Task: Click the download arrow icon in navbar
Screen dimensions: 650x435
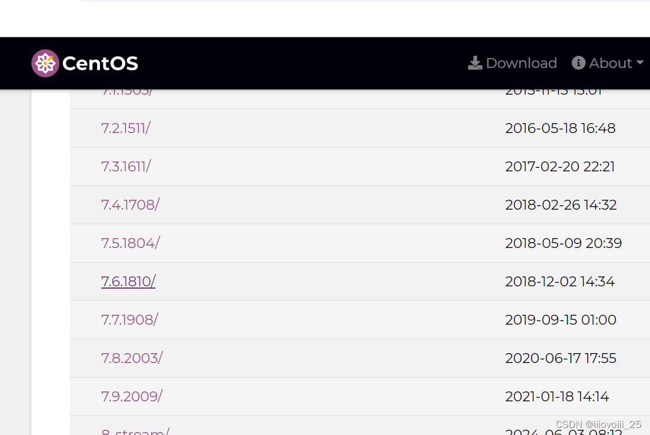Action: [475, 63]
